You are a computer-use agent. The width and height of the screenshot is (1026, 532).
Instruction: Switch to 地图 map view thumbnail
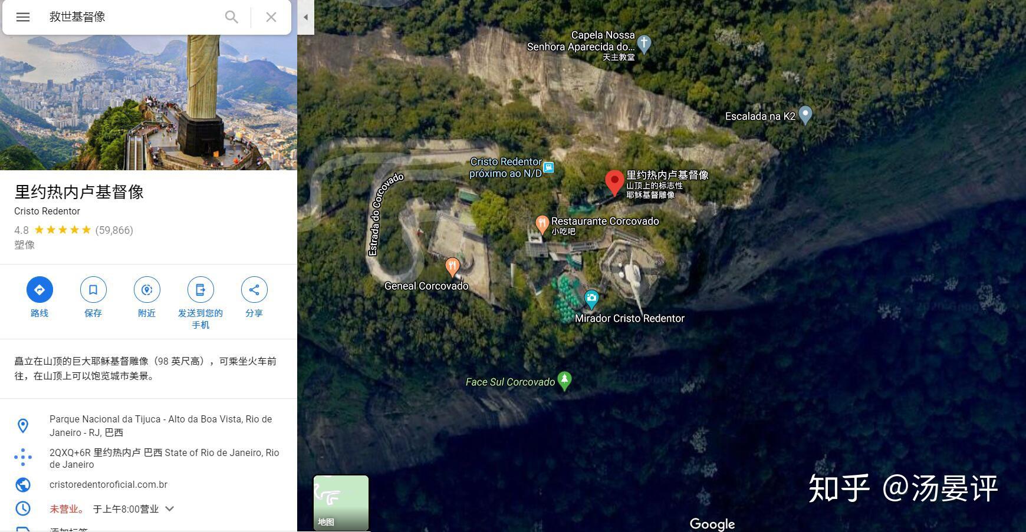pyautogui.click(x=341, y=503)
